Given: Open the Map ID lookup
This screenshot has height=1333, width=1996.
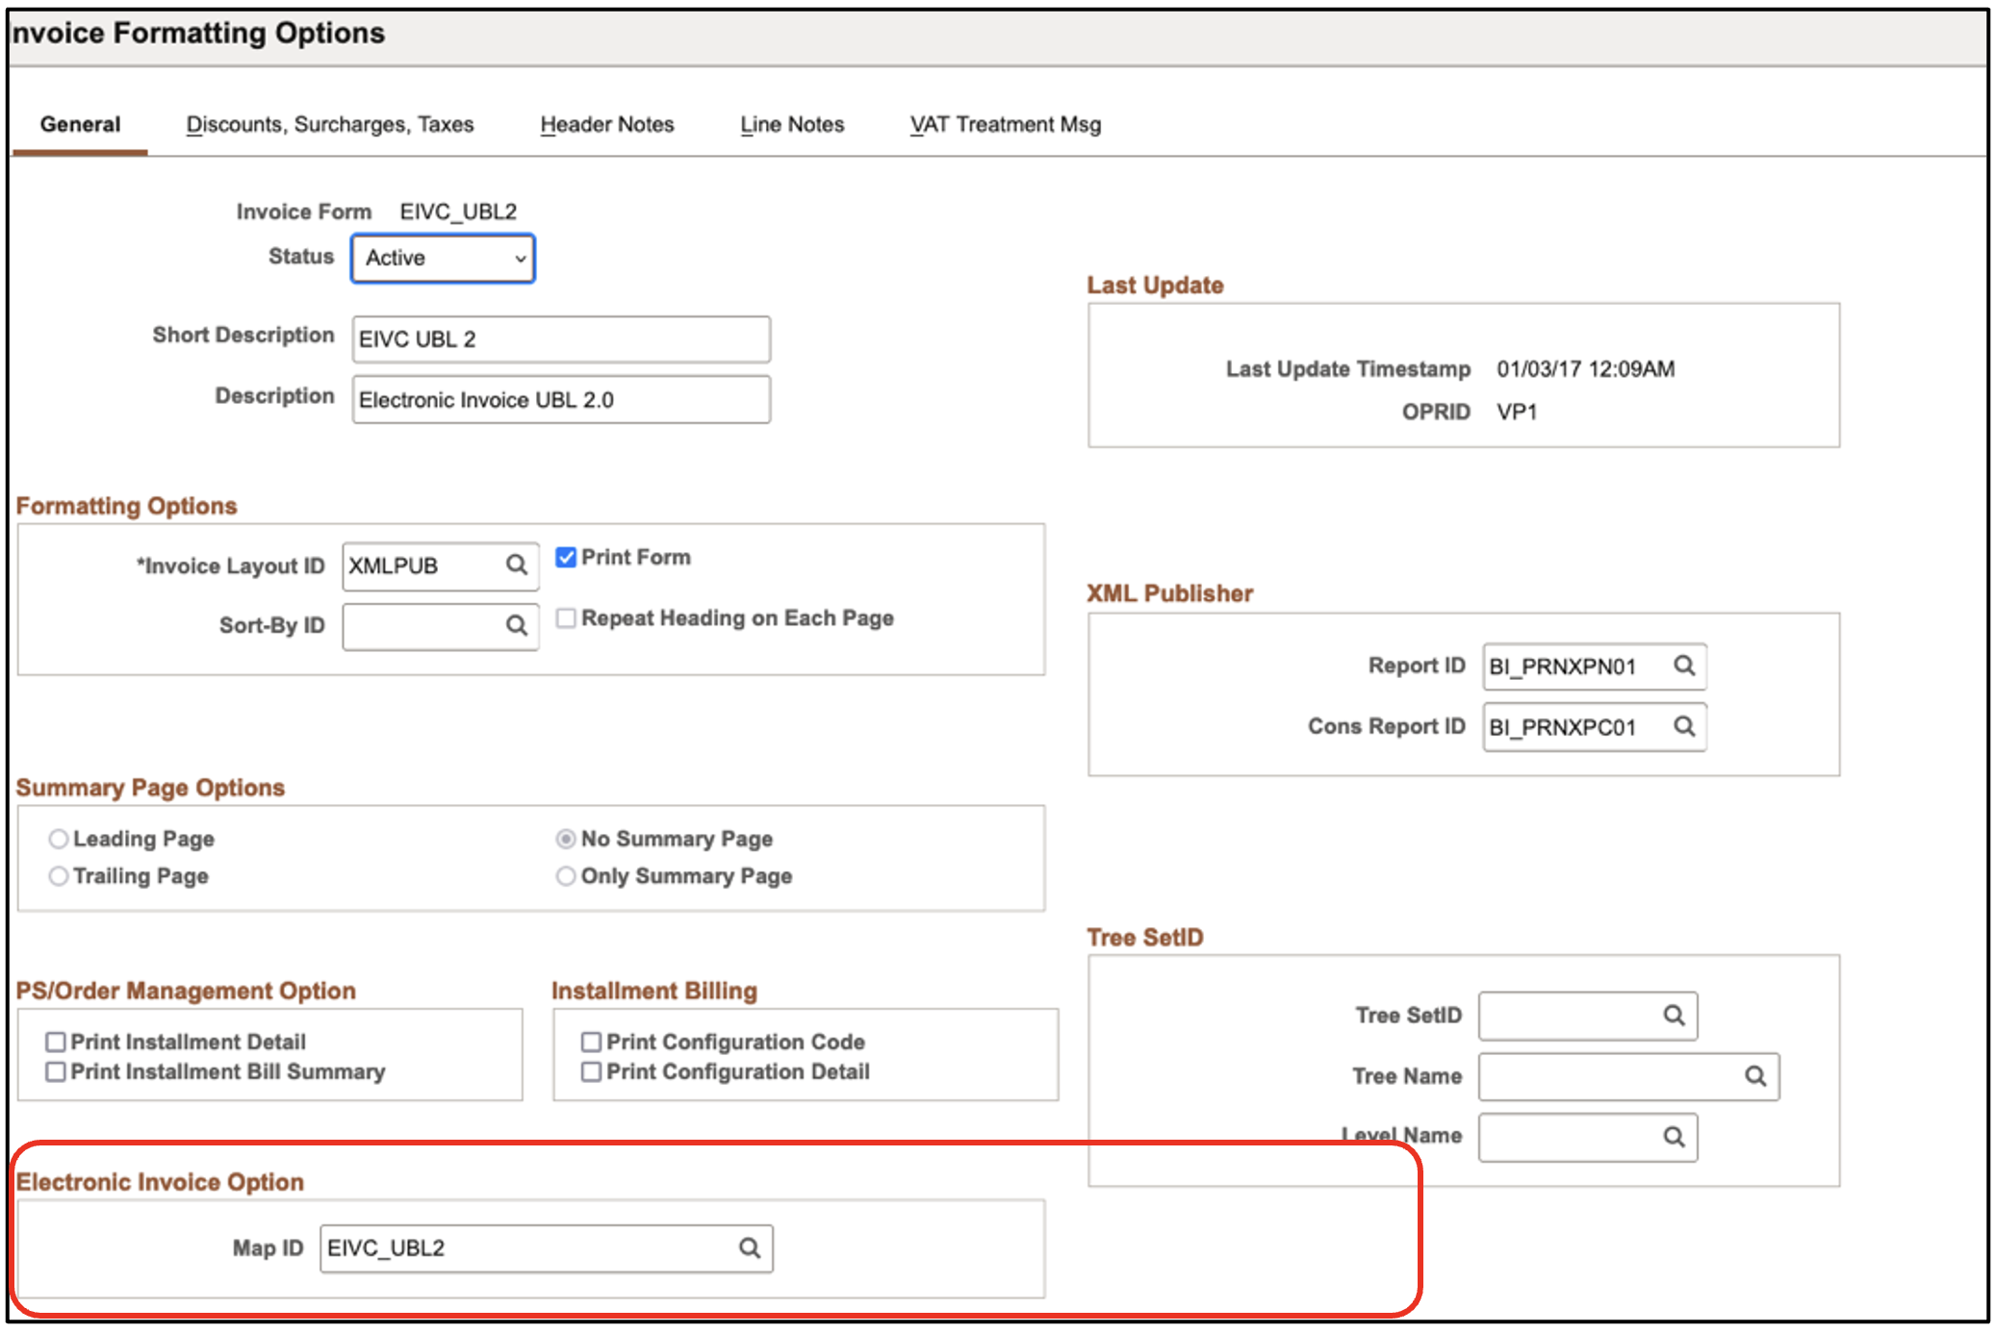Looking at the screenshot, I should (749, 1247).
